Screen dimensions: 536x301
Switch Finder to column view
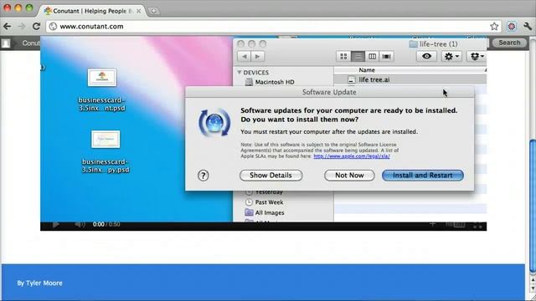coord(372,56)
